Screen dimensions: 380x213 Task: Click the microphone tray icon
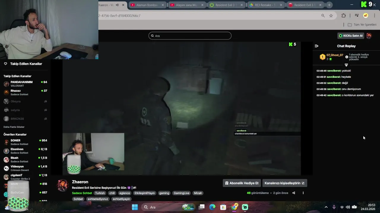pyautogui.click(x=334, y=207)
